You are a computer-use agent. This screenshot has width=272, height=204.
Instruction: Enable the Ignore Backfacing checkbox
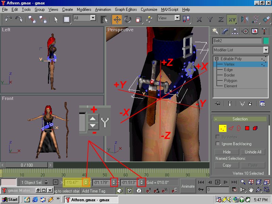[218, 143]
